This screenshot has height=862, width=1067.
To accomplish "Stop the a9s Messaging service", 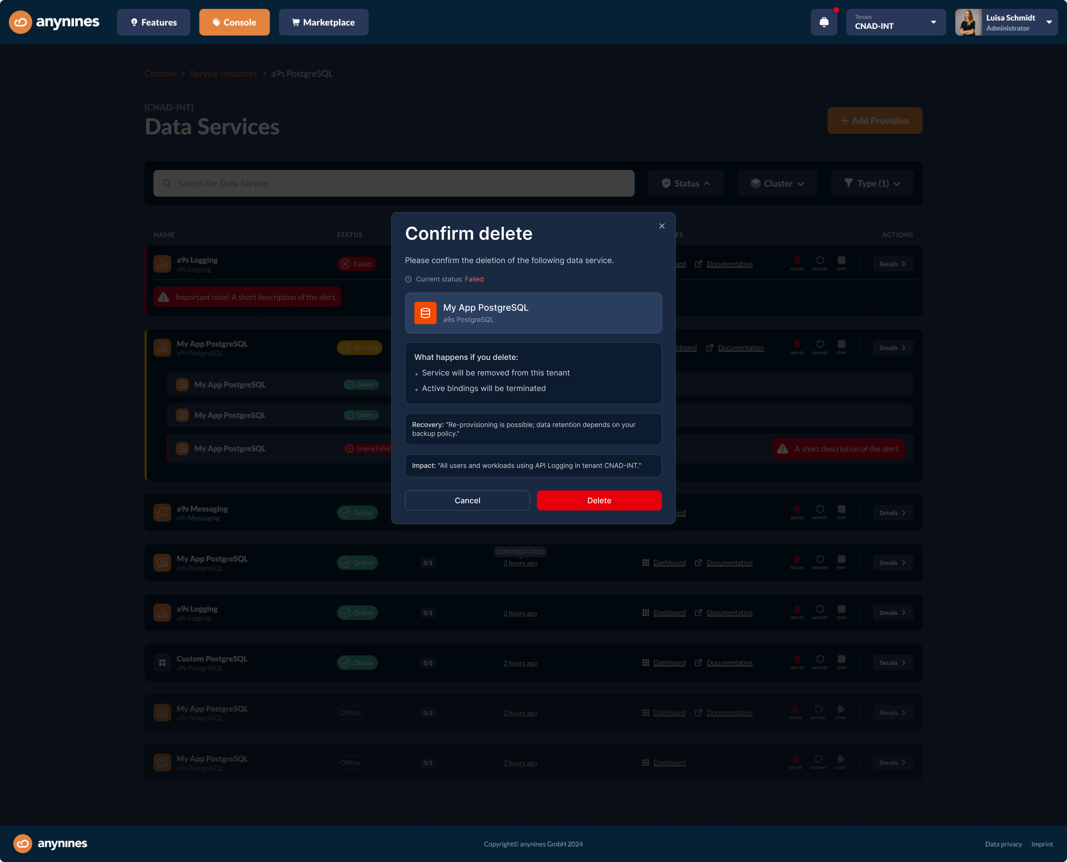I will point(841,512).
